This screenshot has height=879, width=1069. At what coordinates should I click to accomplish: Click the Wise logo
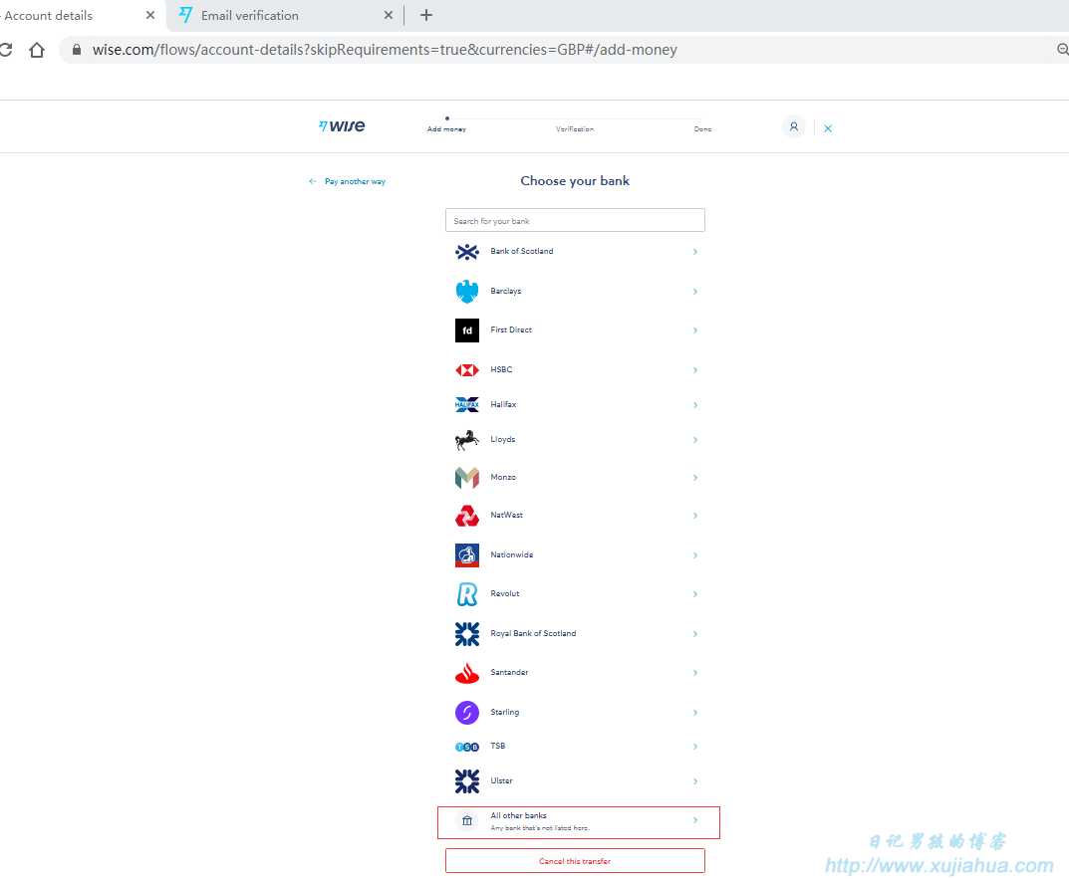point(342,126)
